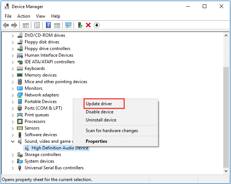Choose Properties from context menu
Screen dimensions: 231x184
tap(96, 141)
